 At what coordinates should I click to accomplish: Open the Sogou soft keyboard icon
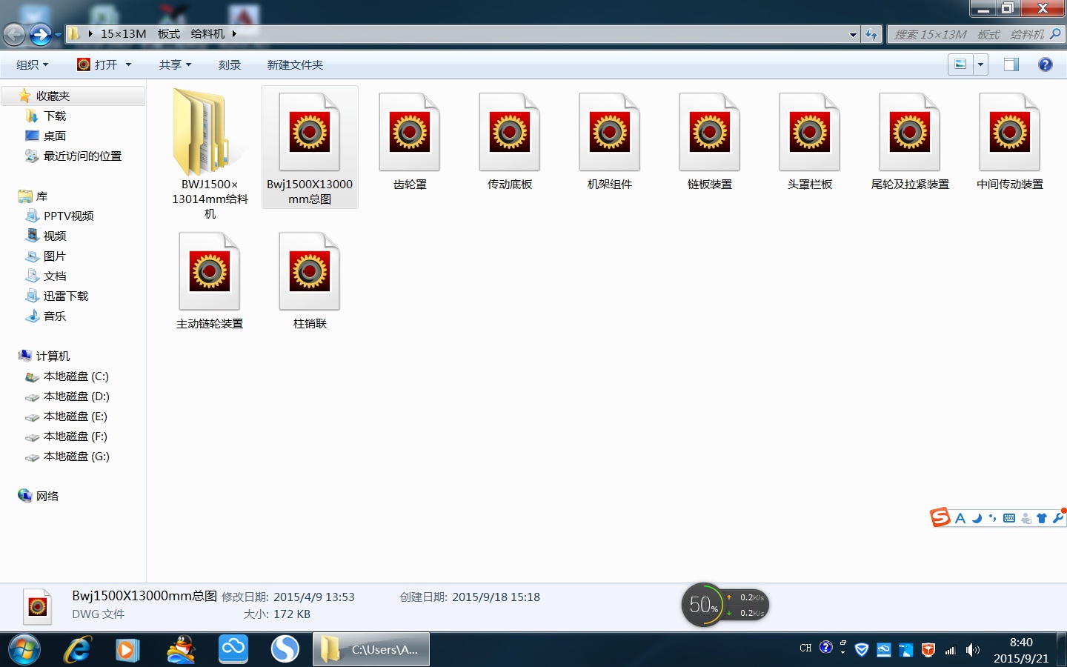[x=1008, y=517]
